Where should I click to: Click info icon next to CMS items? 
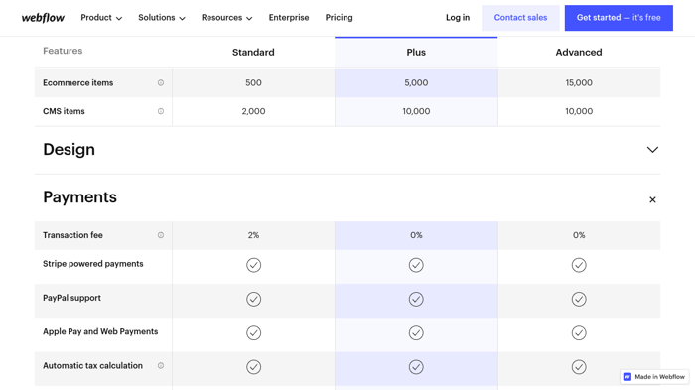pyautogui.click(x=161, y=111)
